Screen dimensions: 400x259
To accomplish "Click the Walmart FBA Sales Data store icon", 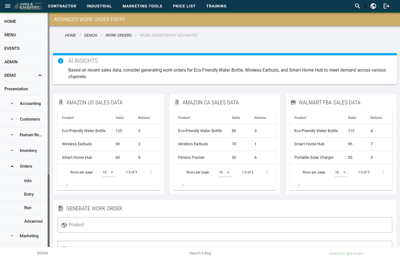I will (x=293, y=102).
